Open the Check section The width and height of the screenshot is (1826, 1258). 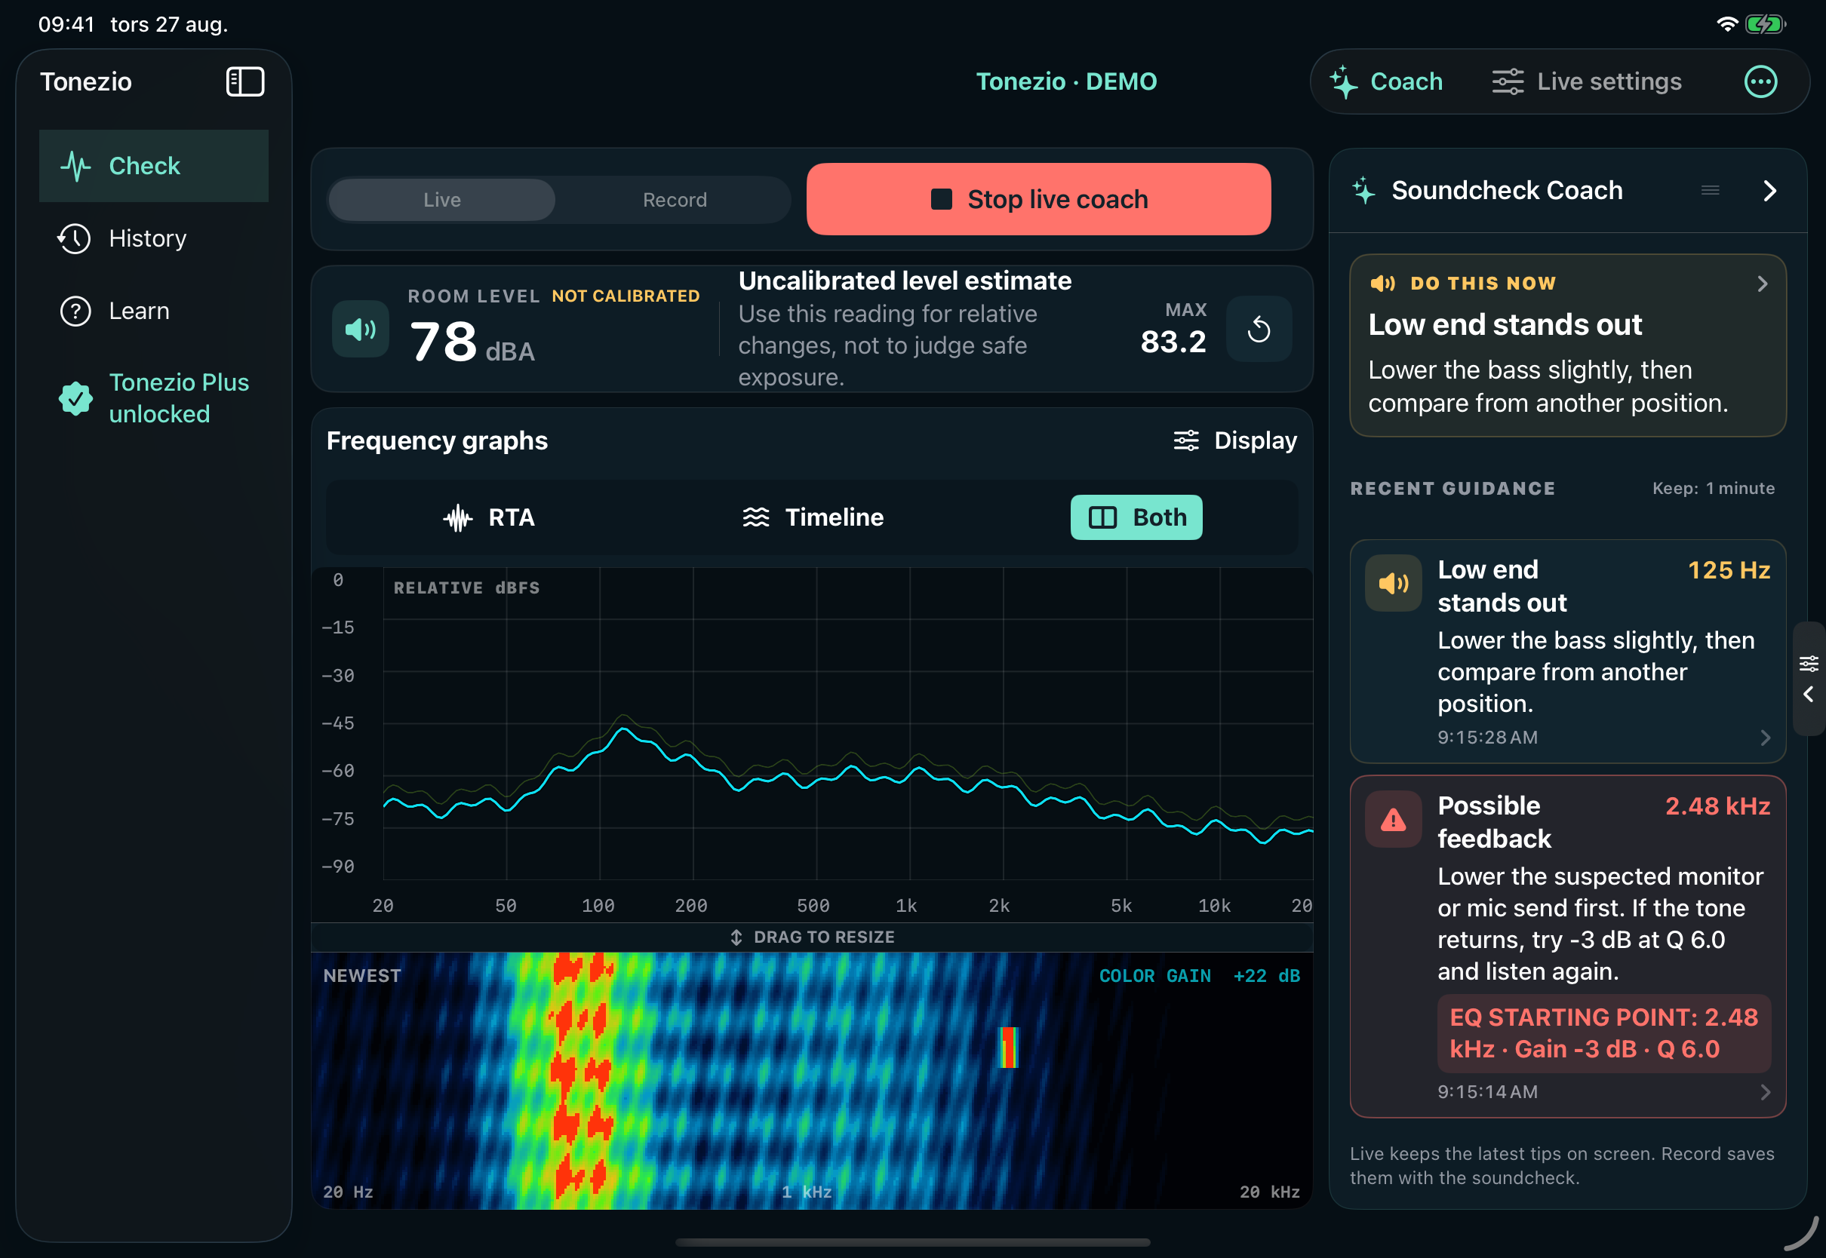coord(154,165)
